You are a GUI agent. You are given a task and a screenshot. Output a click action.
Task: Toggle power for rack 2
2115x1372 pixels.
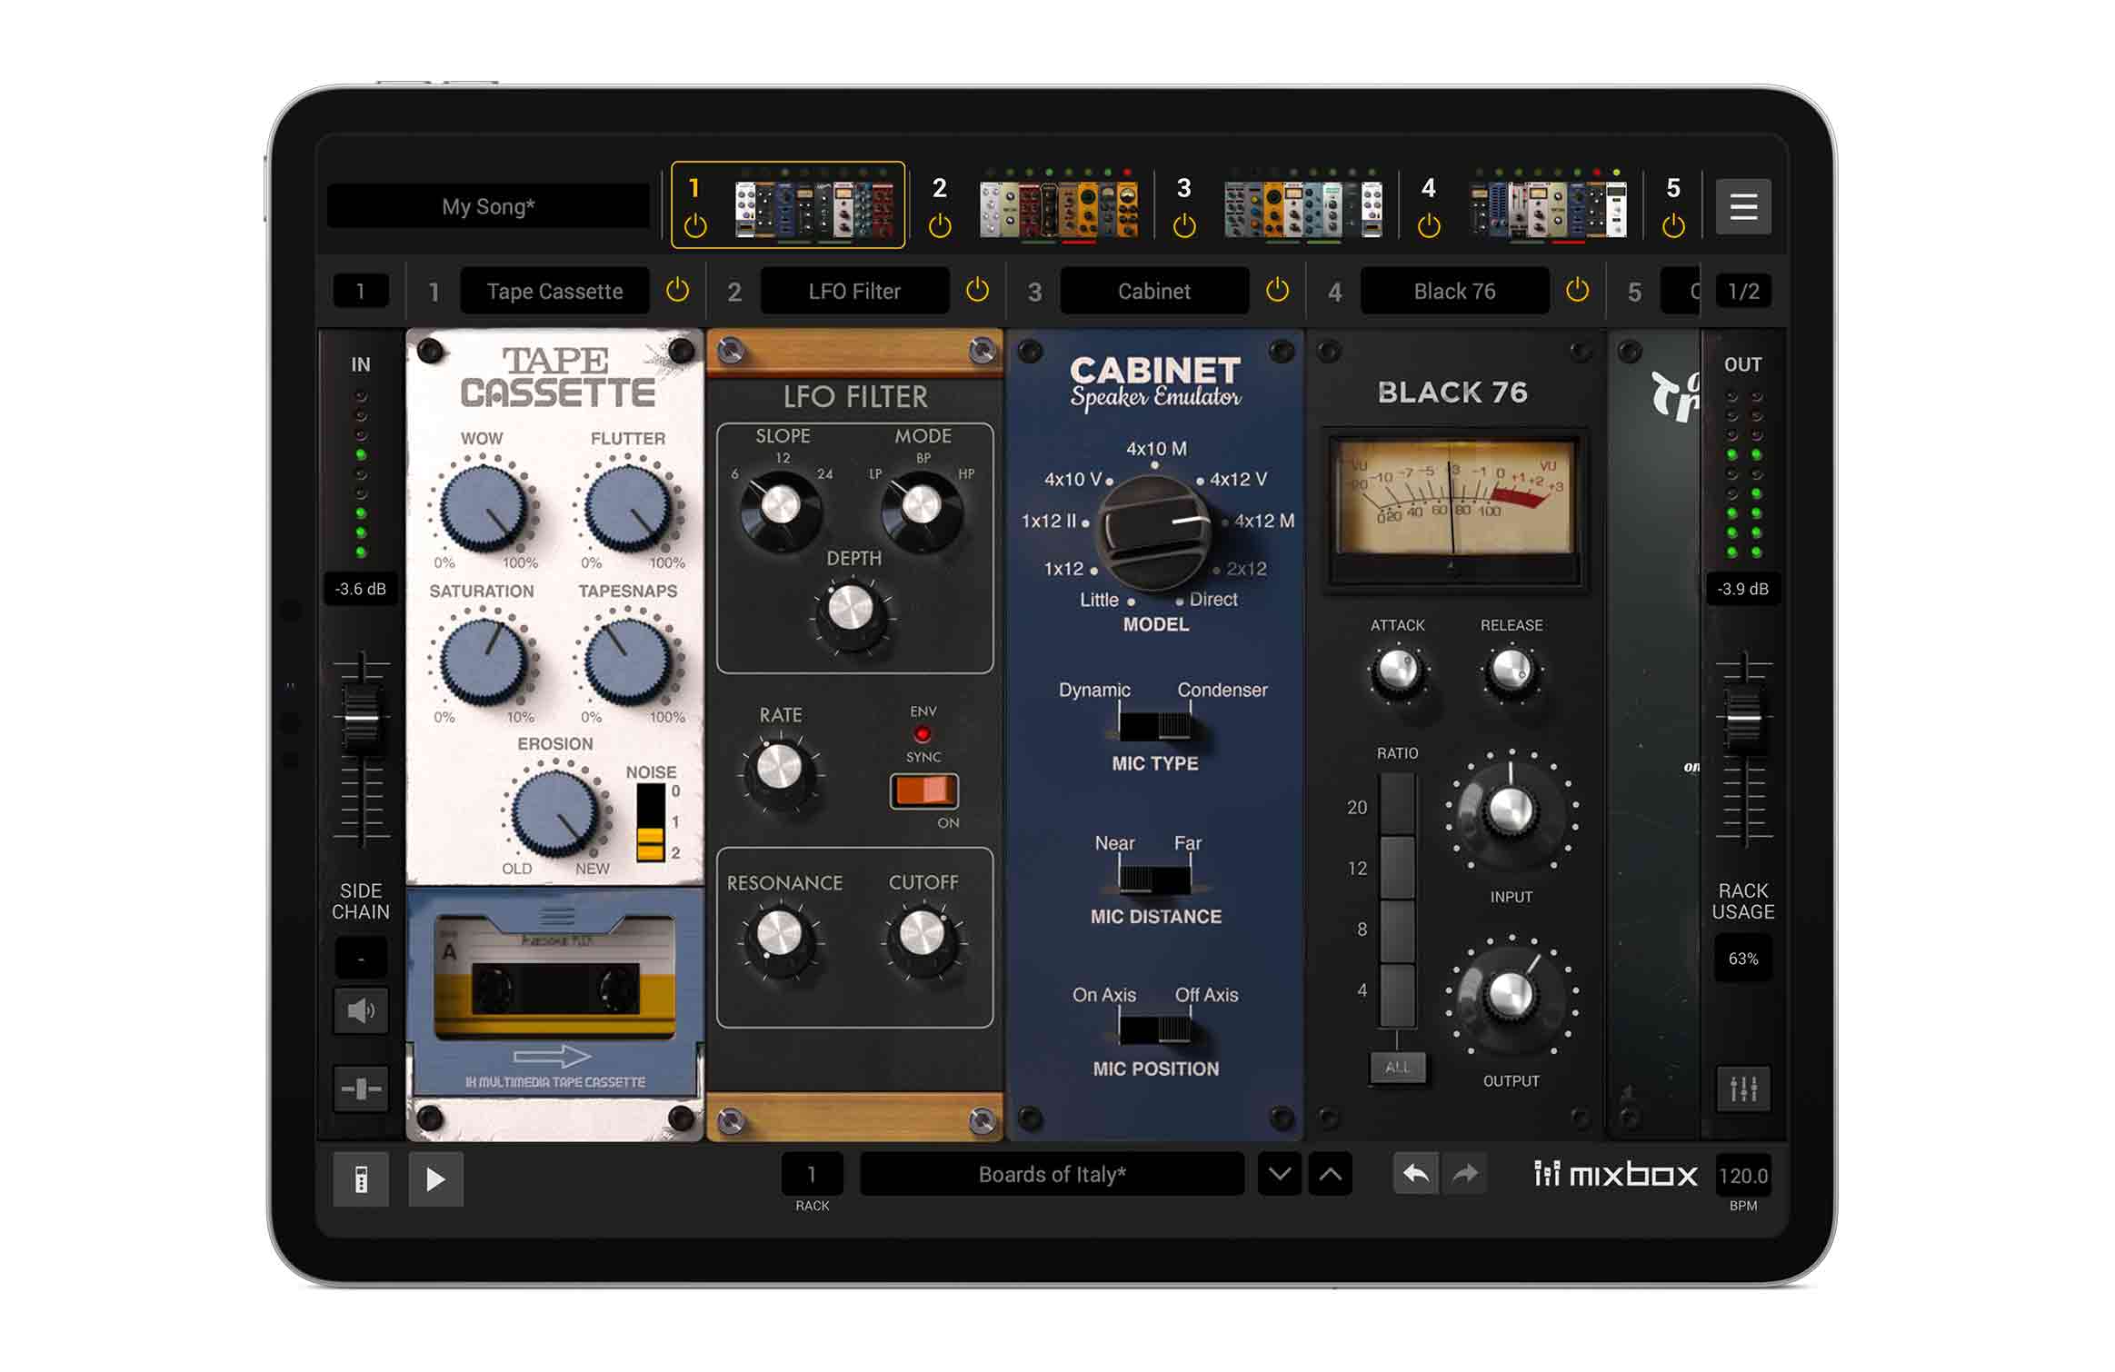click(x=940, y=225)
